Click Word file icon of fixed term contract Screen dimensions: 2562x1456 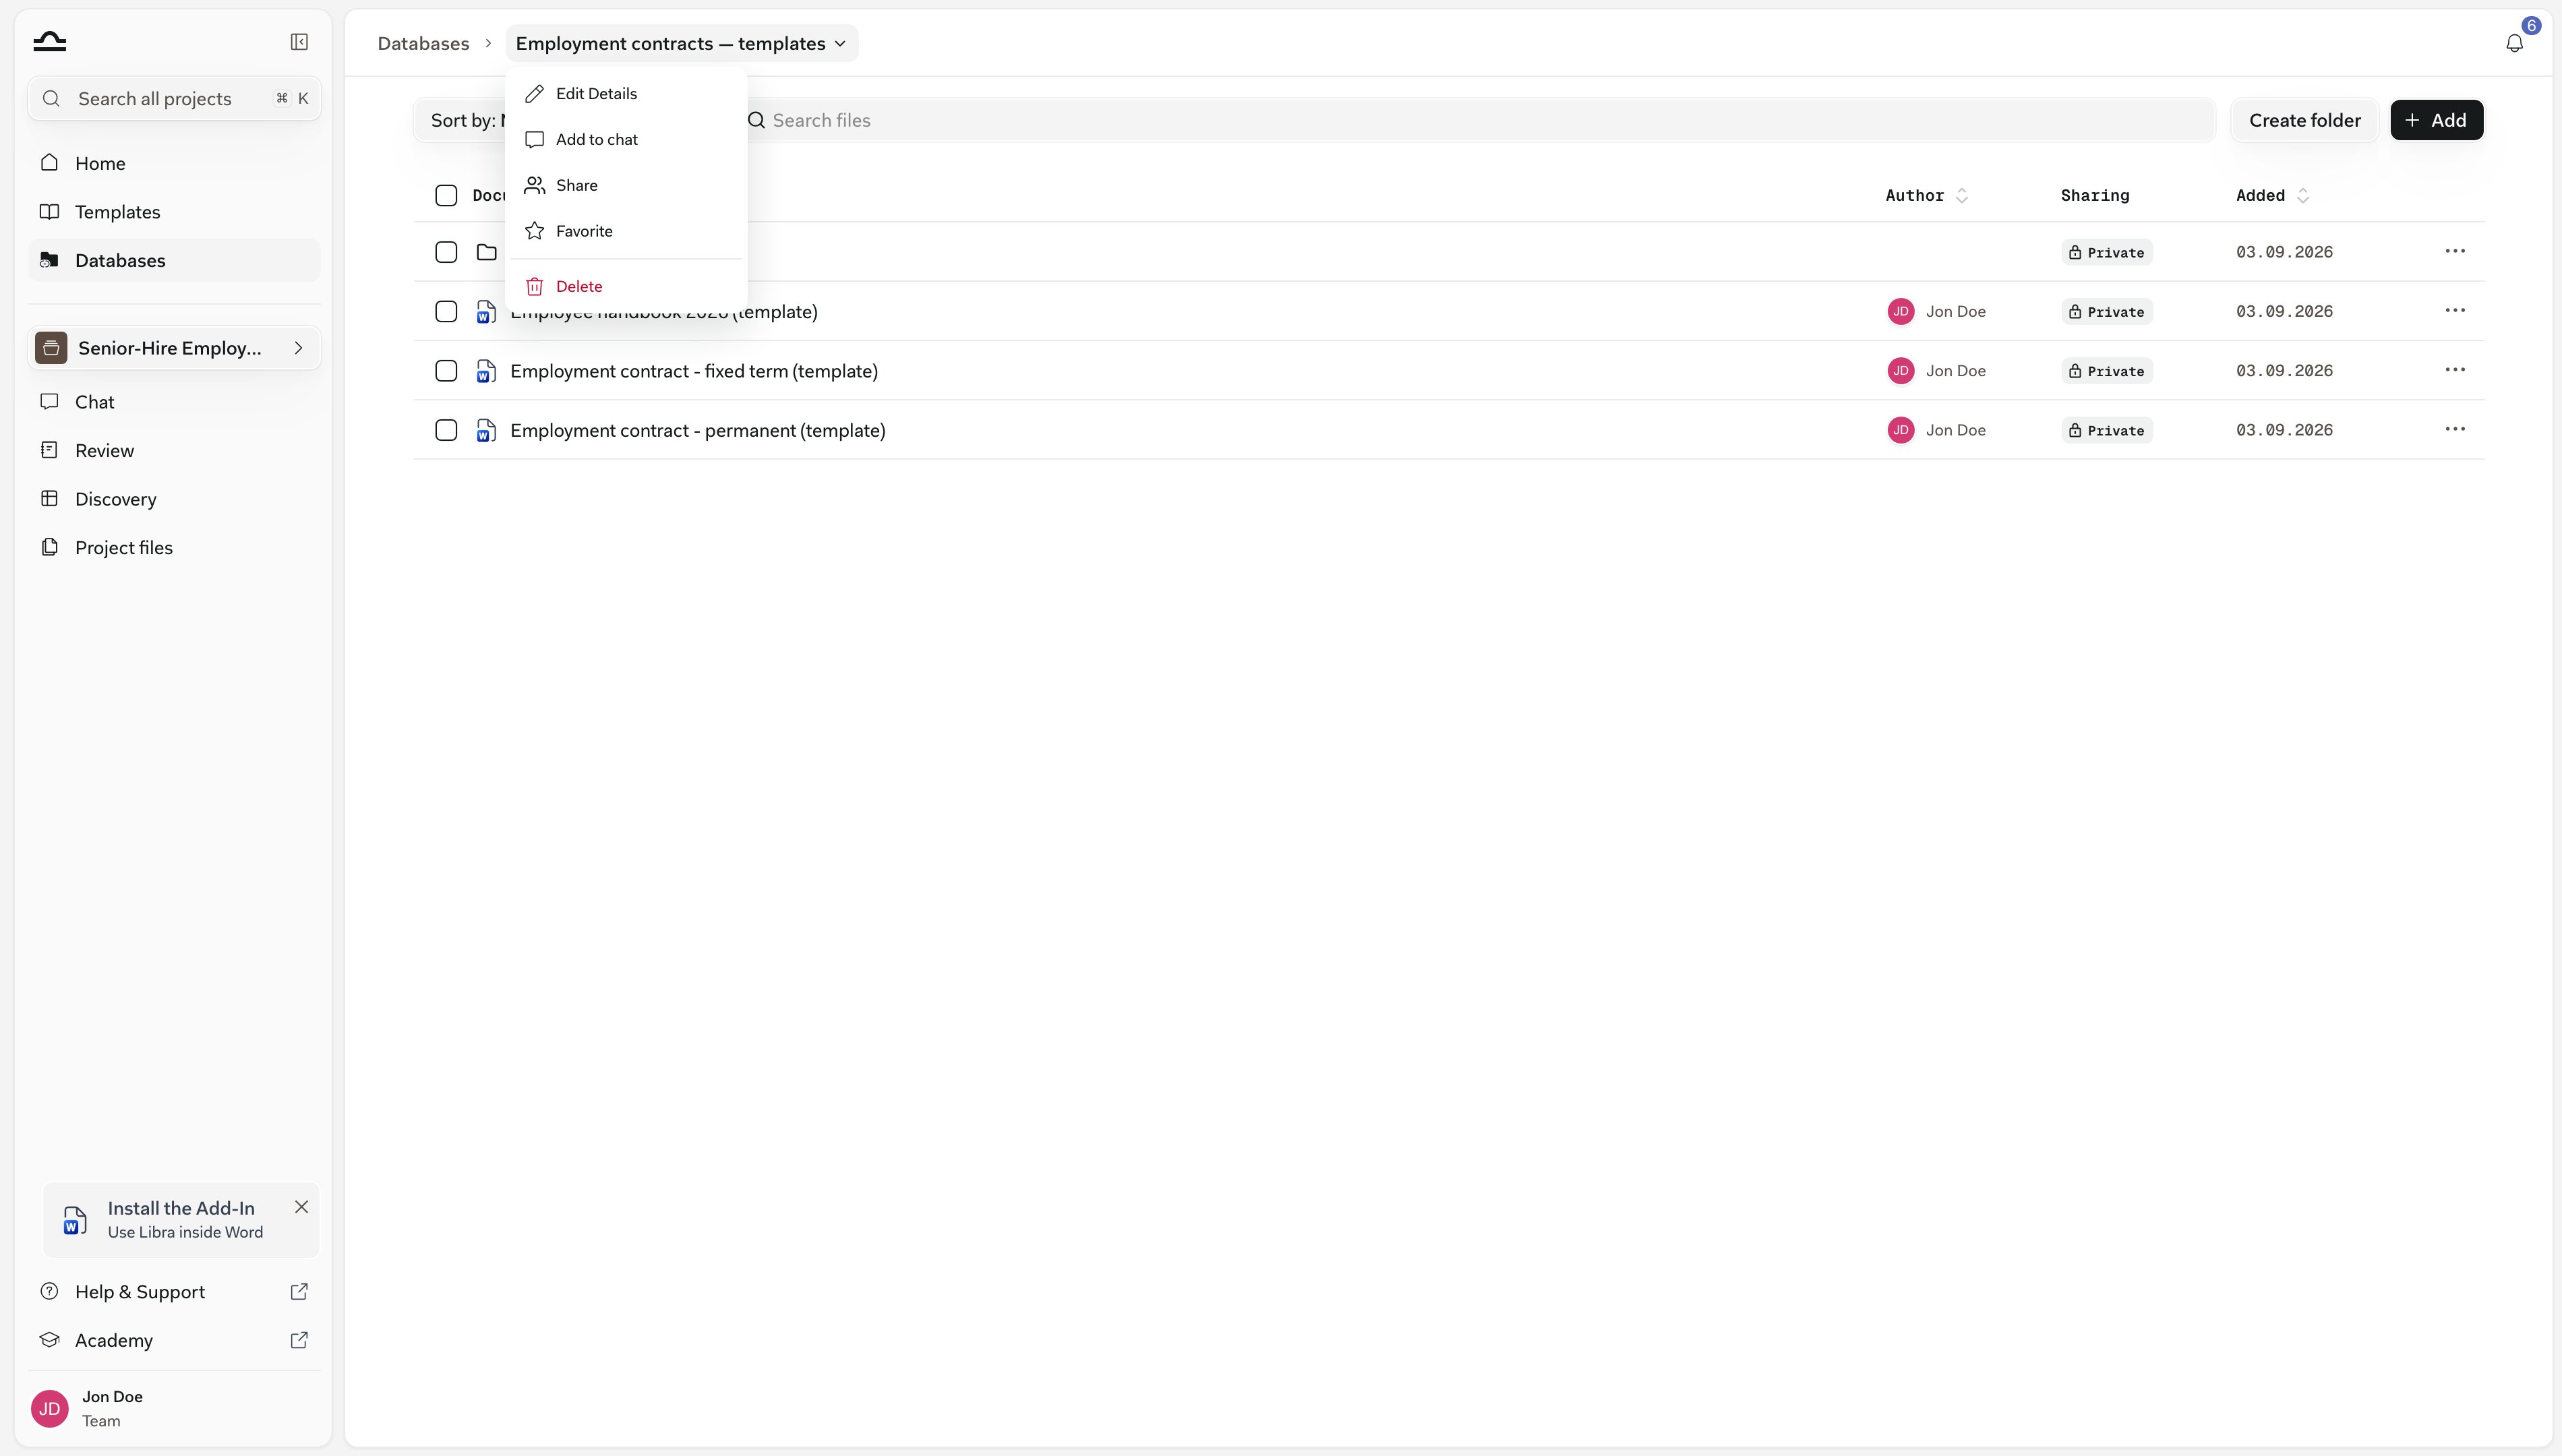click(486, 371)
